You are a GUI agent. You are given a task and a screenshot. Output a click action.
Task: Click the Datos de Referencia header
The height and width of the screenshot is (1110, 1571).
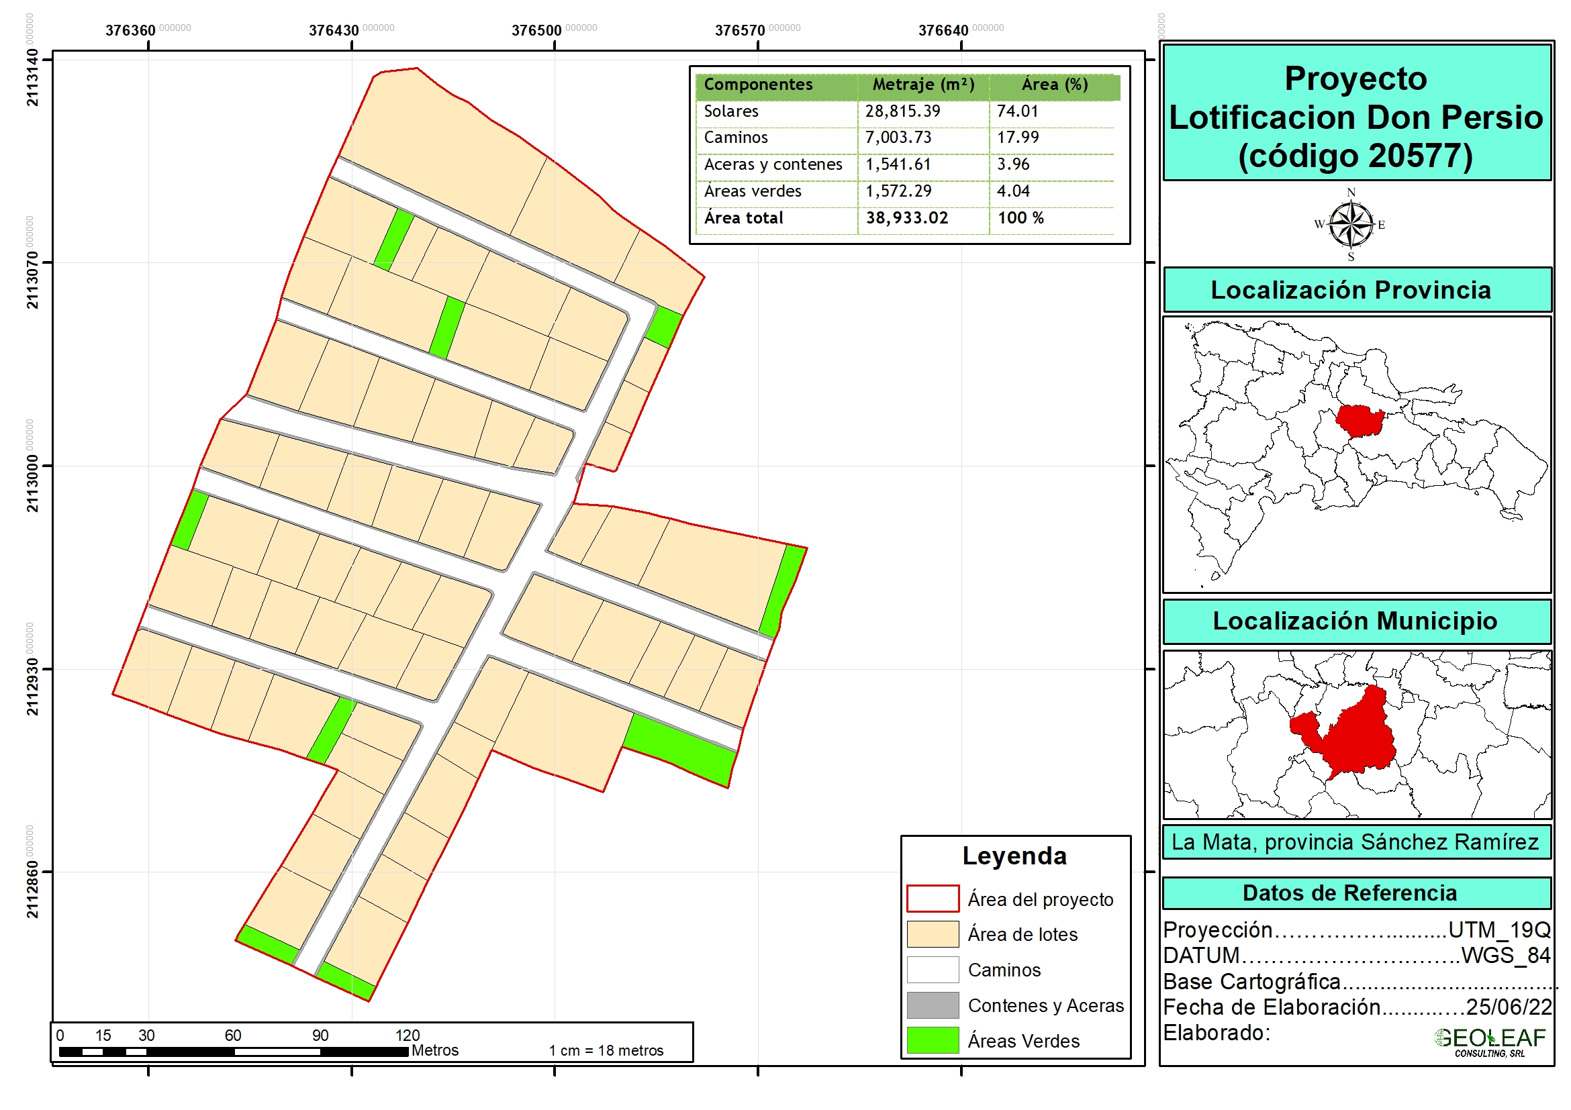(x=1349, y=893)
